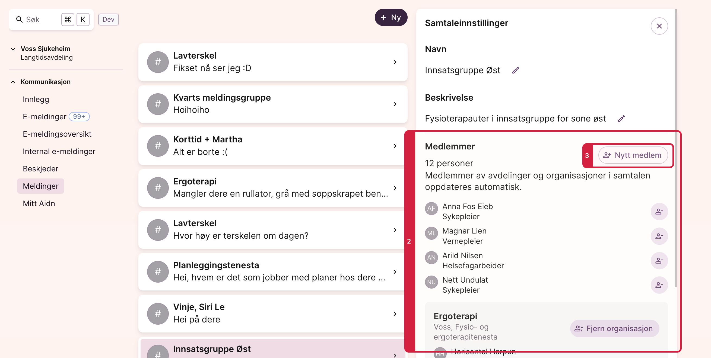Screen dimensions: 711x358
Task: Remove member Anna Fos Eieb
Action: pos(659,212)
